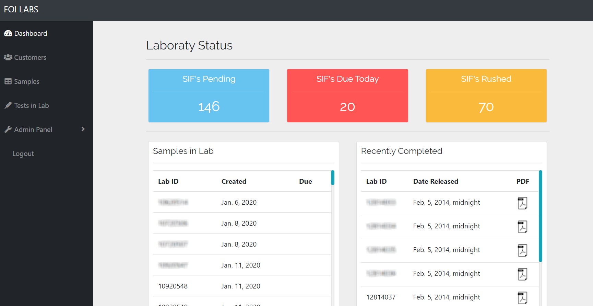The image size is (593, 306).
Task: Click the FOI LABS brand link
Action: (21, 10)
